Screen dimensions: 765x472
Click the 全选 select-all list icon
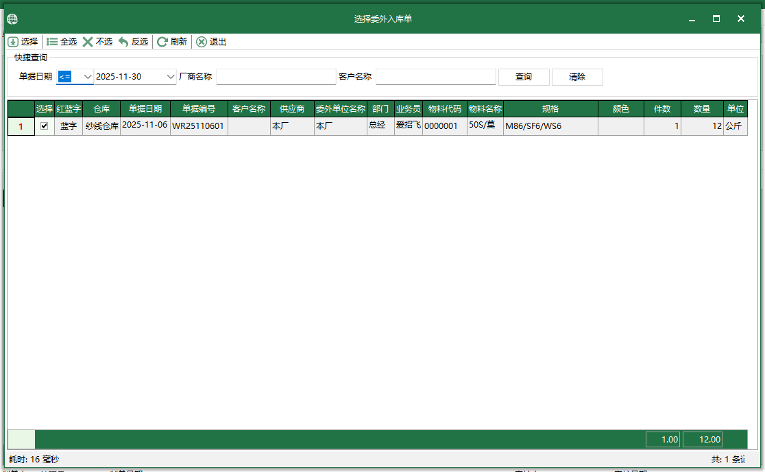(x=51, y=41)
